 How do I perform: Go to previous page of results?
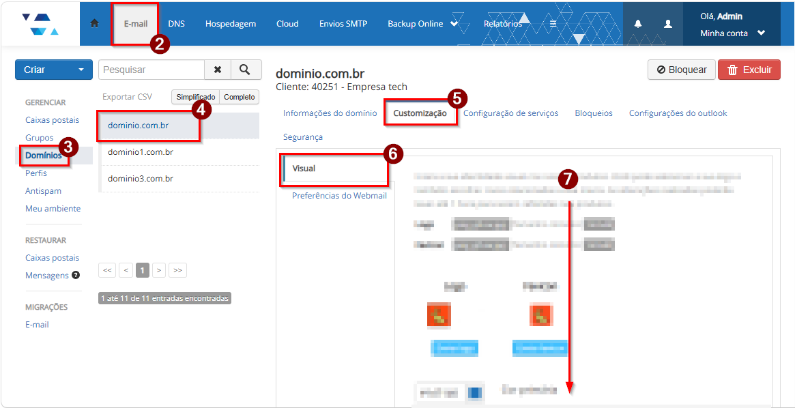126,271
